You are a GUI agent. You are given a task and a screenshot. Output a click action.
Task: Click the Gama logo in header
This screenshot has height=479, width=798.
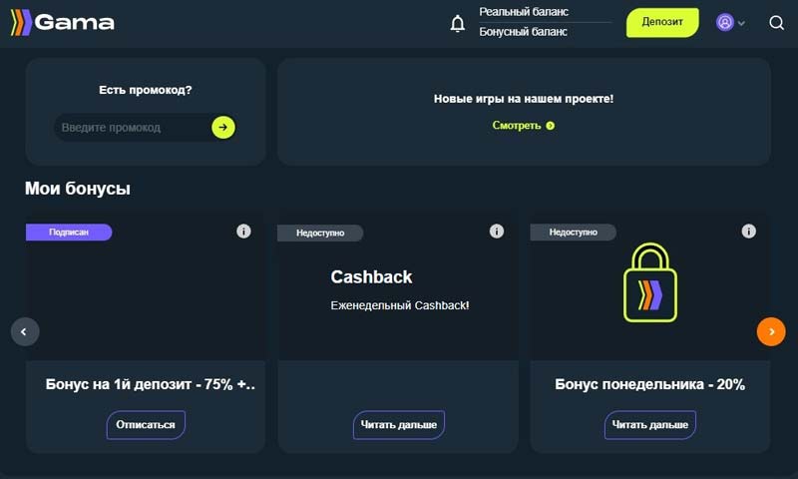[x=62, y=22]
